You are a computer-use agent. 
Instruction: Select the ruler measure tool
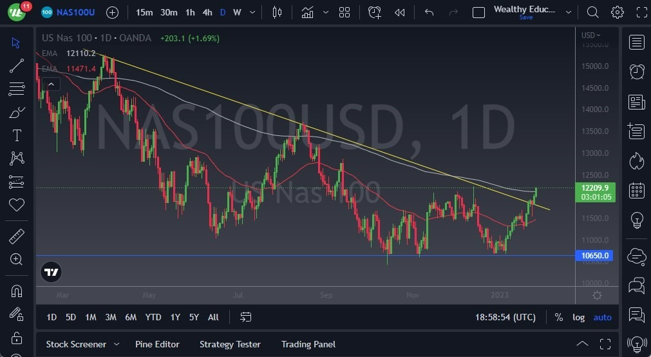(x=17, y=236)
